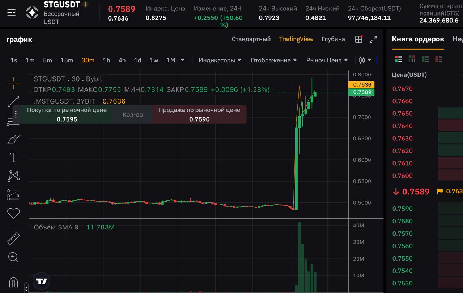
Task: Expand more timeframes dropdown after 1M
Action: pyautogui.click(x=183, y=60)
